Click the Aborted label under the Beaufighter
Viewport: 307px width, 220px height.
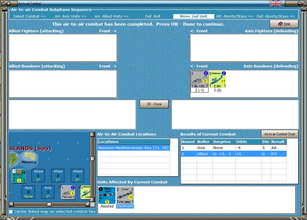pos(107,206)
